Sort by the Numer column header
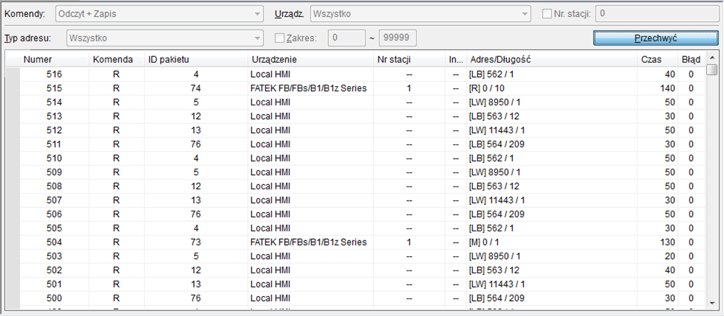 click(x=54, y=59)
